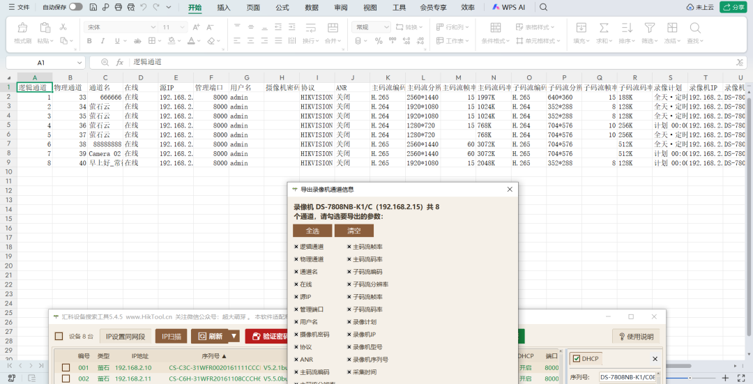
Task: Click the green 分享 share button
Action: click(x=733, y=7)
